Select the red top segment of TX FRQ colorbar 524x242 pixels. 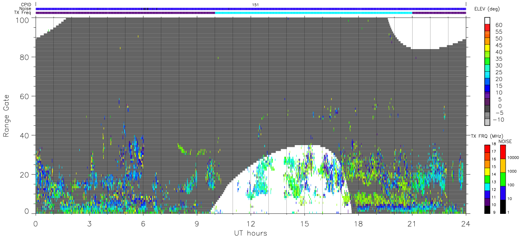[487, 149]
